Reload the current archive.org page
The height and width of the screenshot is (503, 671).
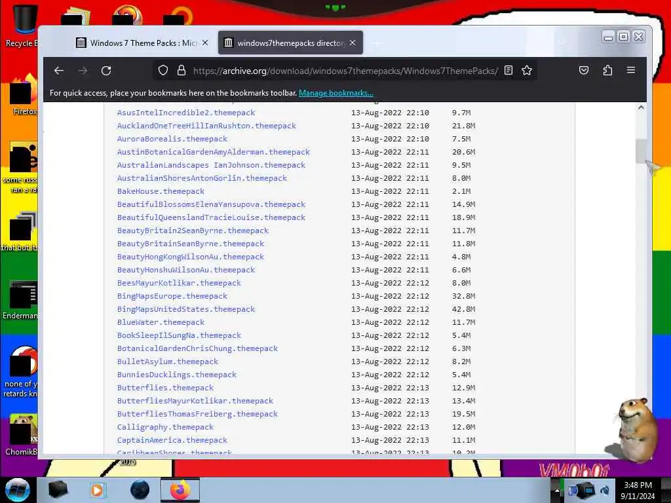pos(106,71)
